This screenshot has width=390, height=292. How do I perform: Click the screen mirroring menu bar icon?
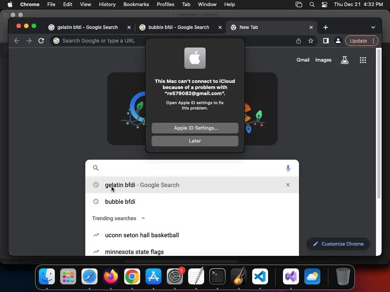coord(299,5)
